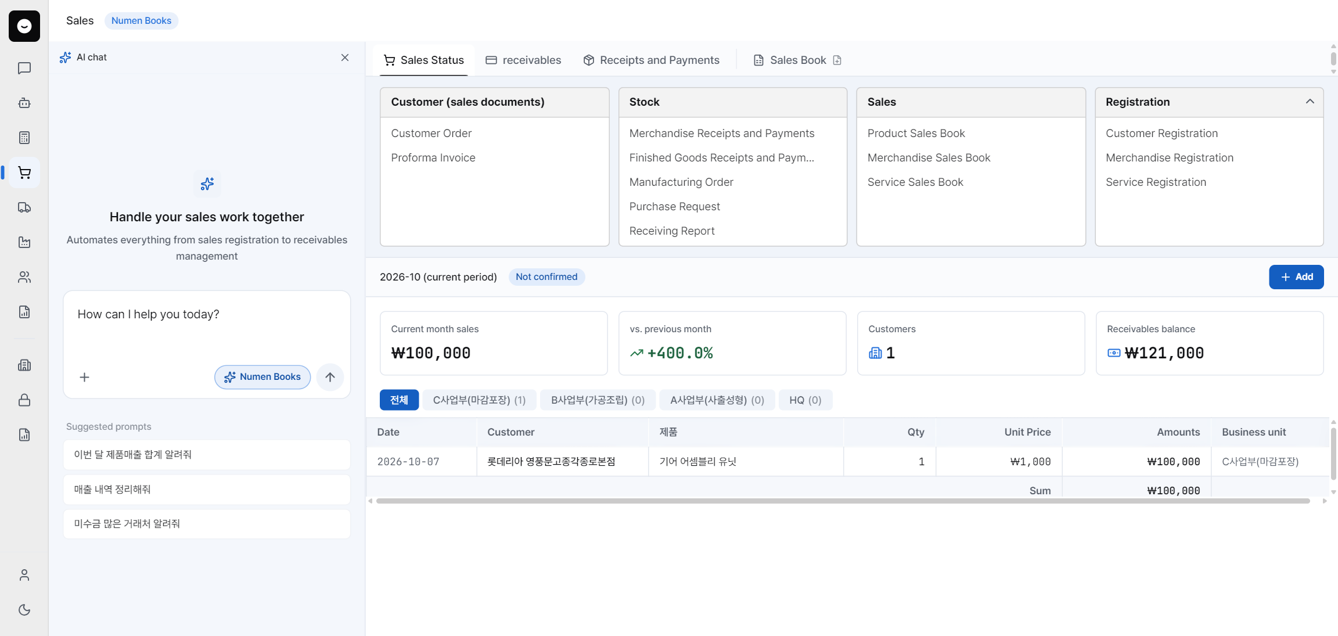This screenshot has height=636, width=1338.
Task: Open Receiving Report link
Action: 671,231
